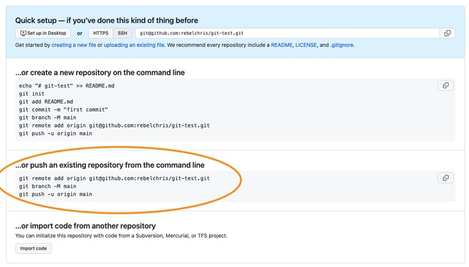Click the create a new repository heading
The width and height of the screenshot is (469, 267).
tap(100, 73)
